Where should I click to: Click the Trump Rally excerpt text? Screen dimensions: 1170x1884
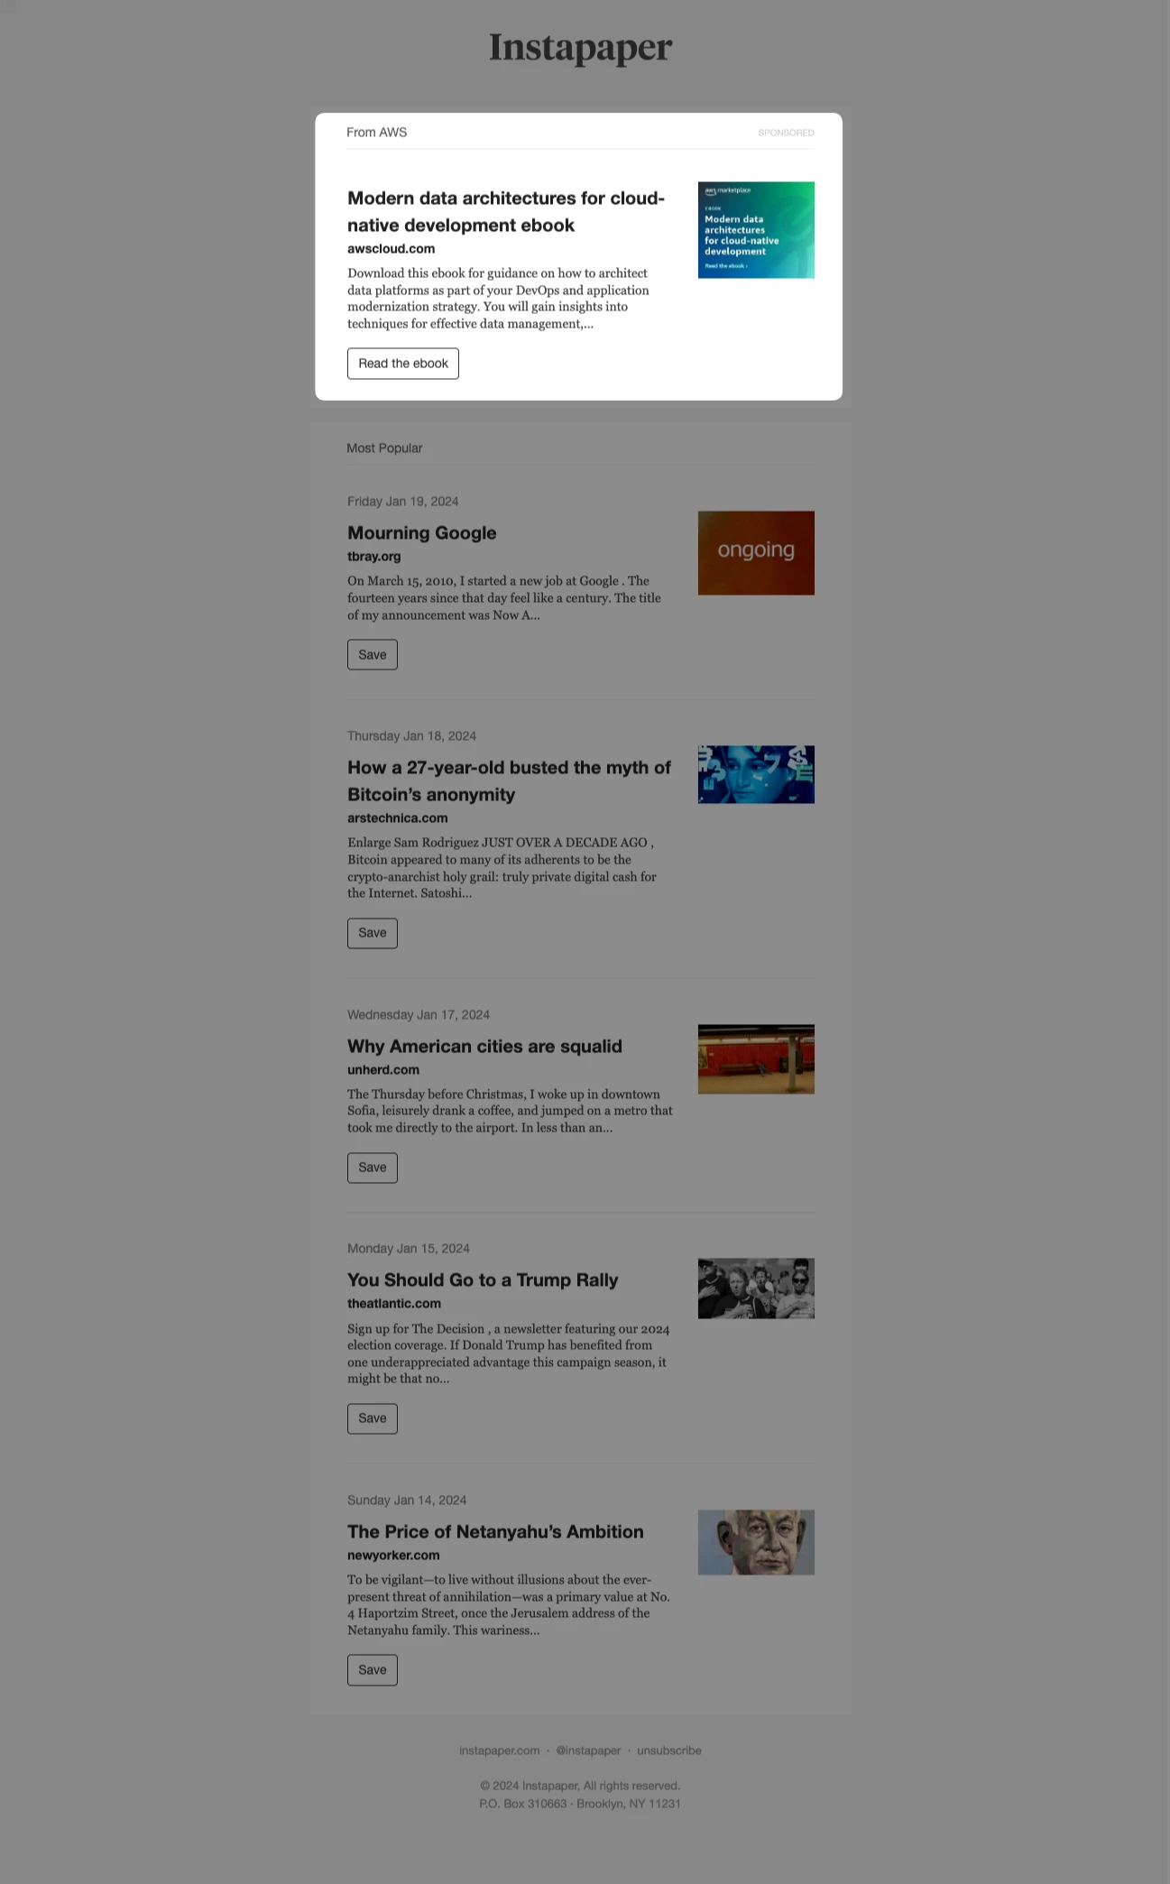click(x=508, y=1353)
